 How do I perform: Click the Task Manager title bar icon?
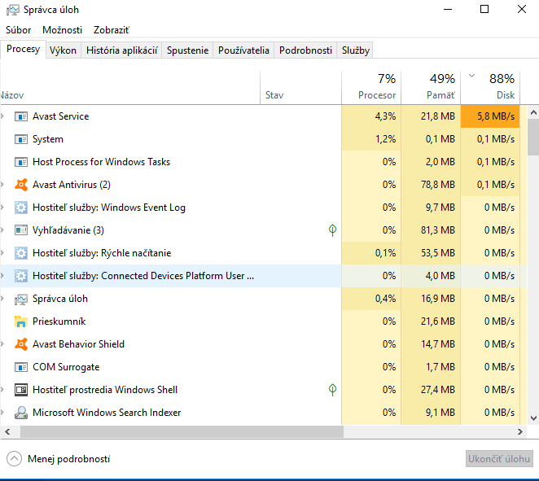[x=13, y=10]
